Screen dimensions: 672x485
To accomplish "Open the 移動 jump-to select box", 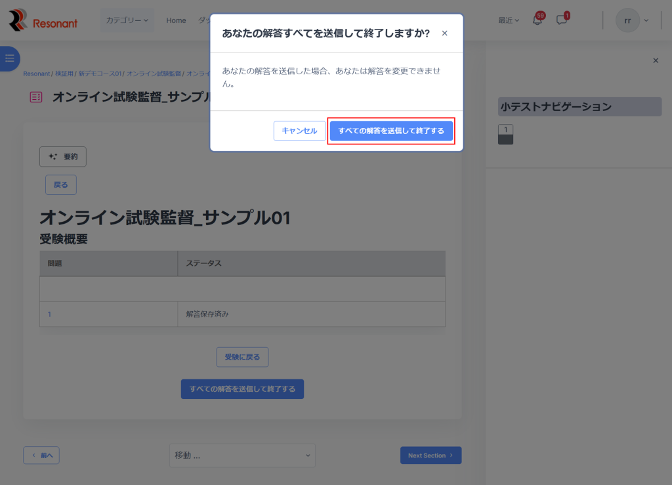I will point(242,455).
